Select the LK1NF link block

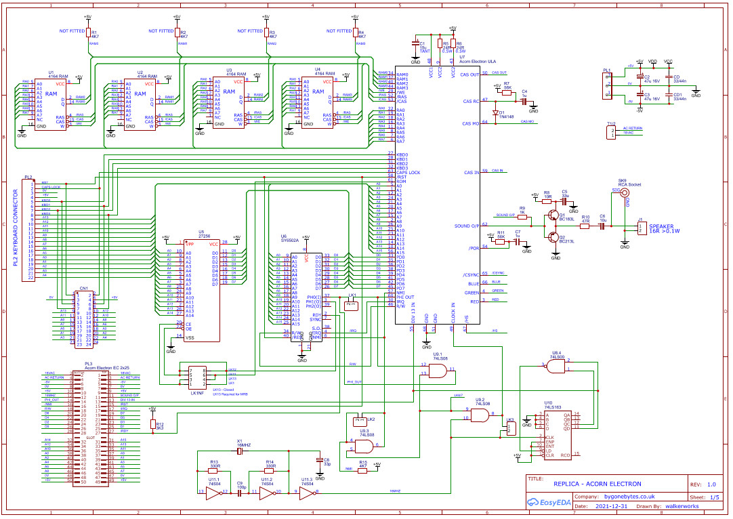tap(197, 377)
